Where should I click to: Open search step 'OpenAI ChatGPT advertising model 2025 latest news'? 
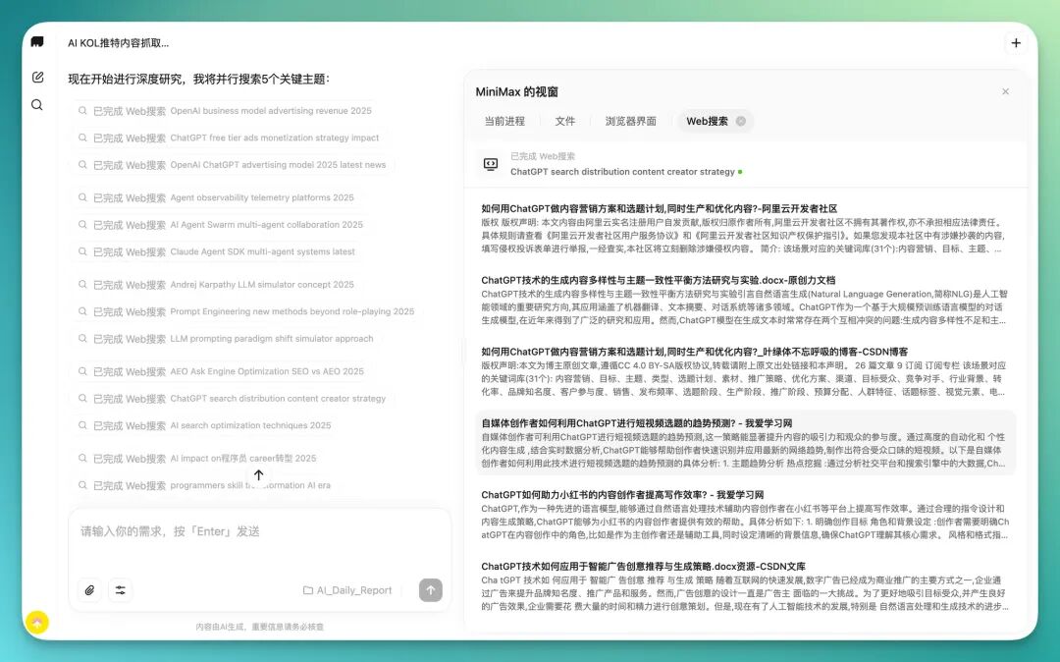(232, 165)
